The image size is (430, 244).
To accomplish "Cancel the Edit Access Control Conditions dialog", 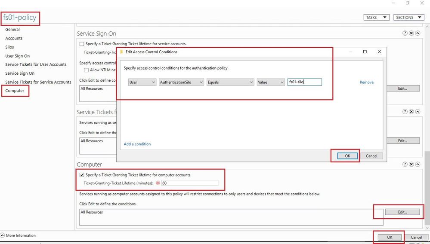I will tap(371, 156).
